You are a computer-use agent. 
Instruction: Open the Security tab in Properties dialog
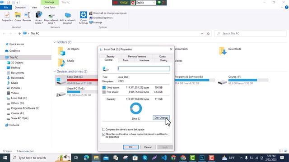pyautogui.click(x=110, y=57)
